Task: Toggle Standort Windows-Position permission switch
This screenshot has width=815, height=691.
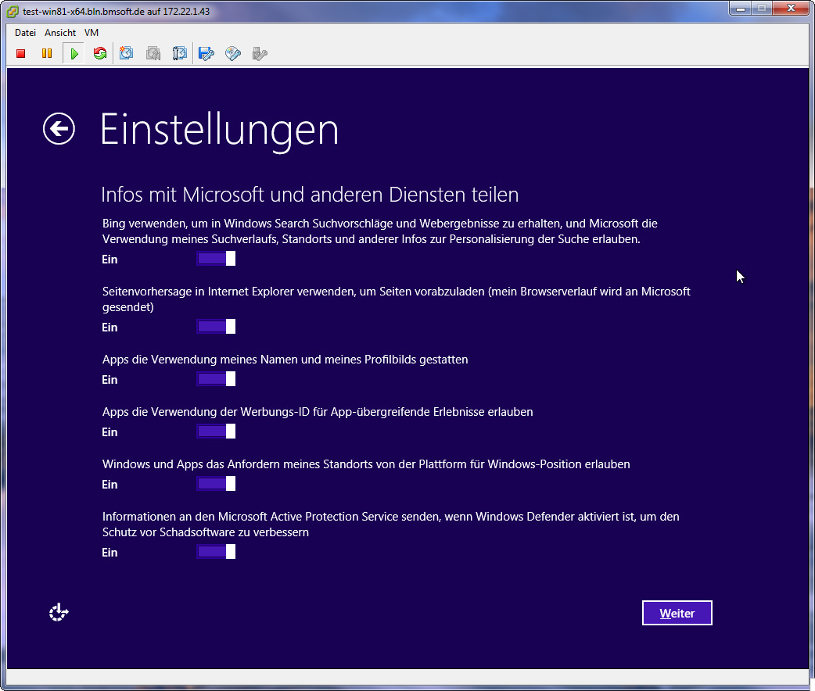Action: coord(216,484)
